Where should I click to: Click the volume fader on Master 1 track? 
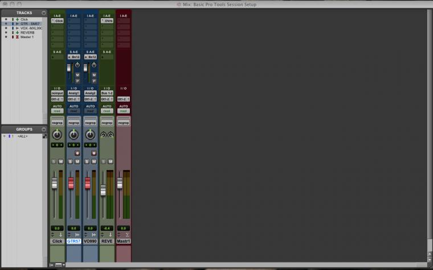[x=120, y=183]
